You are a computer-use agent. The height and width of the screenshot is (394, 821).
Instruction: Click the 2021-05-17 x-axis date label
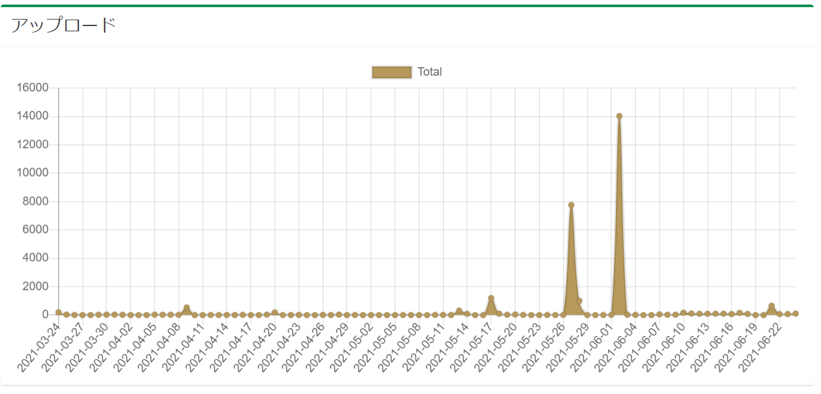(472, 346)
